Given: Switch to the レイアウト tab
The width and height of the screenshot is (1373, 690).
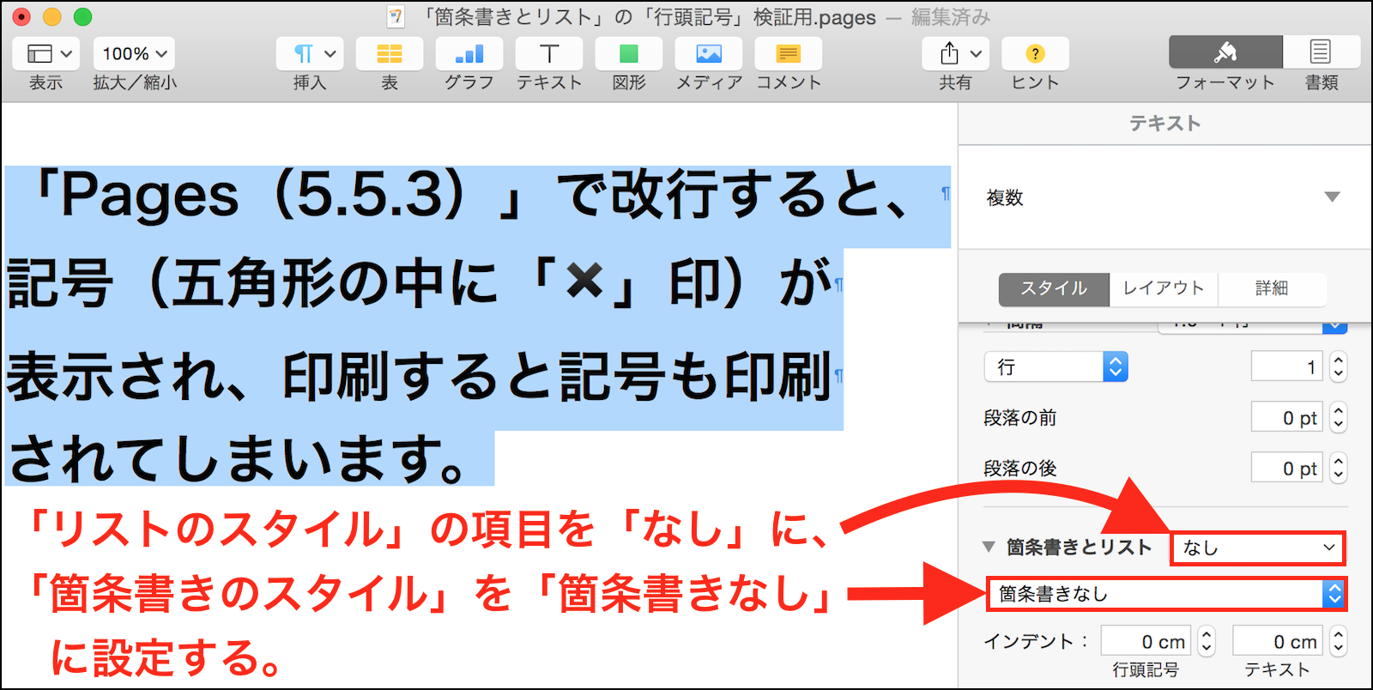Looking at the screenshot, I should (1164, 289).
